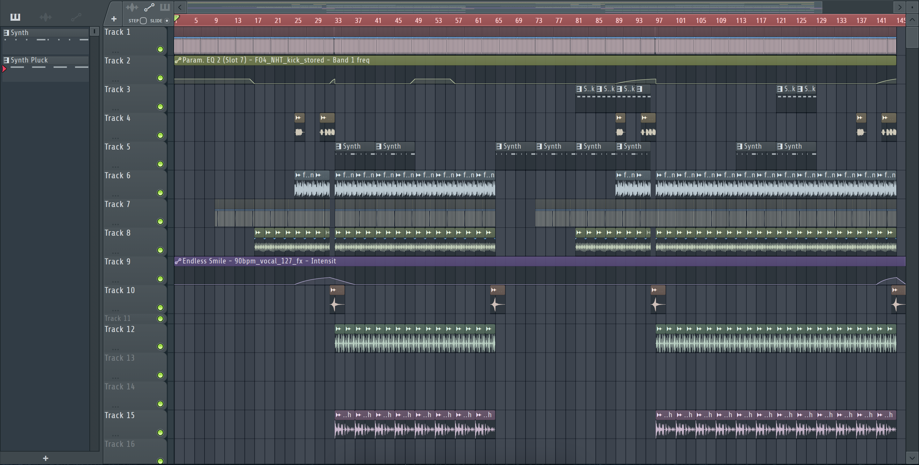The width and height of the screenshot is (919, 465).
Task: Click the pattern icon beside Synth Pluck in picker
Action: point(6,60)
